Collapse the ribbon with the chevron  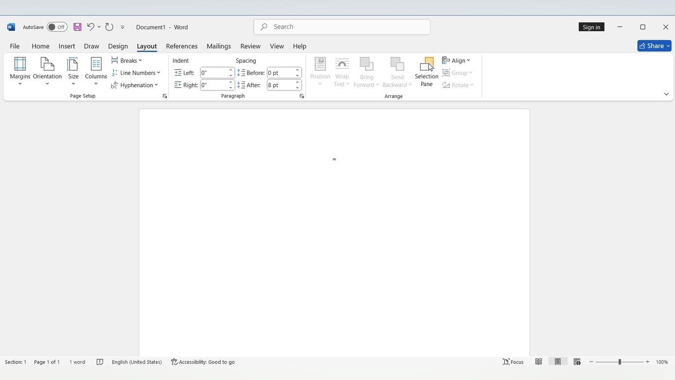coord(666,94)
